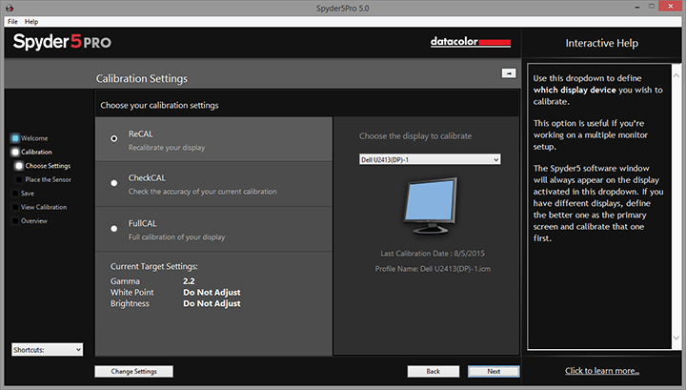Follow the Click to learn more link

pos(602,371)
